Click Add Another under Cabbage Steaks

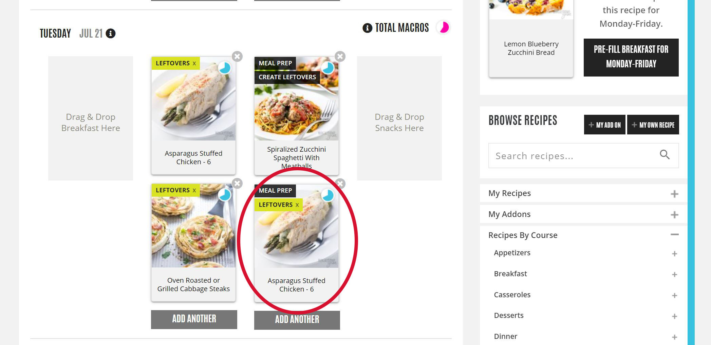tap(194, 319)
